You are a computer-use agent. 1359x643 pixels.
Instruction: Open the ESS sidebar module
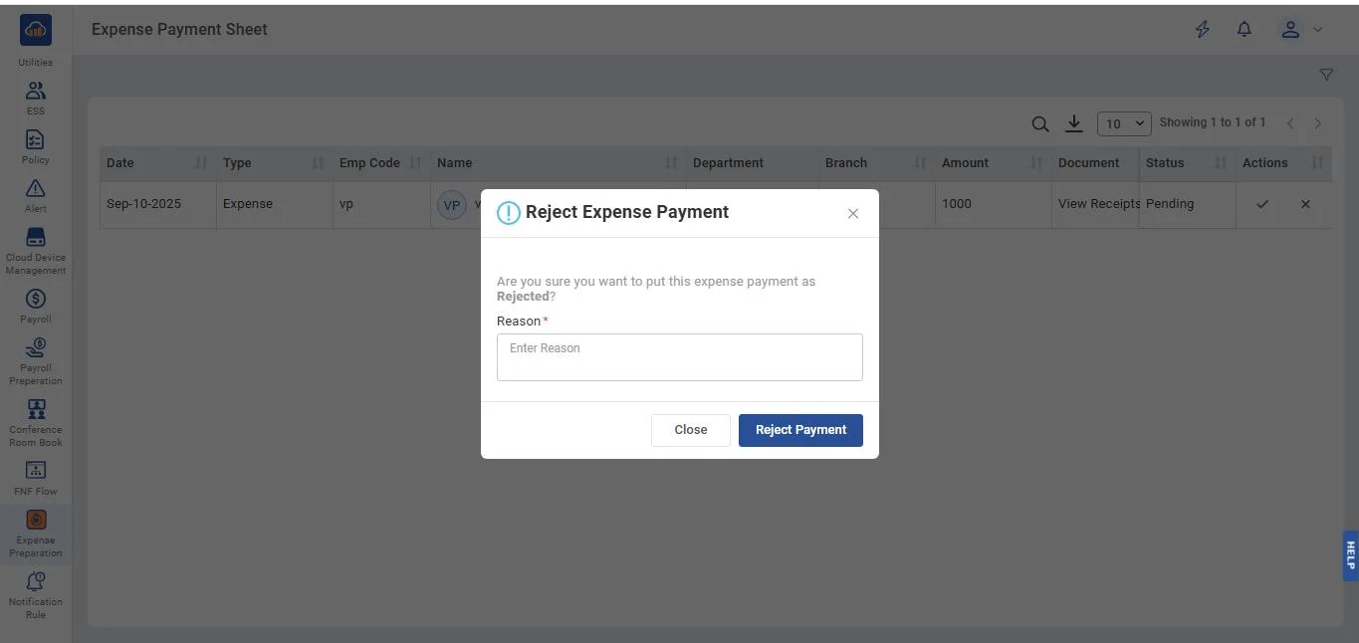(x=36, y=98)
